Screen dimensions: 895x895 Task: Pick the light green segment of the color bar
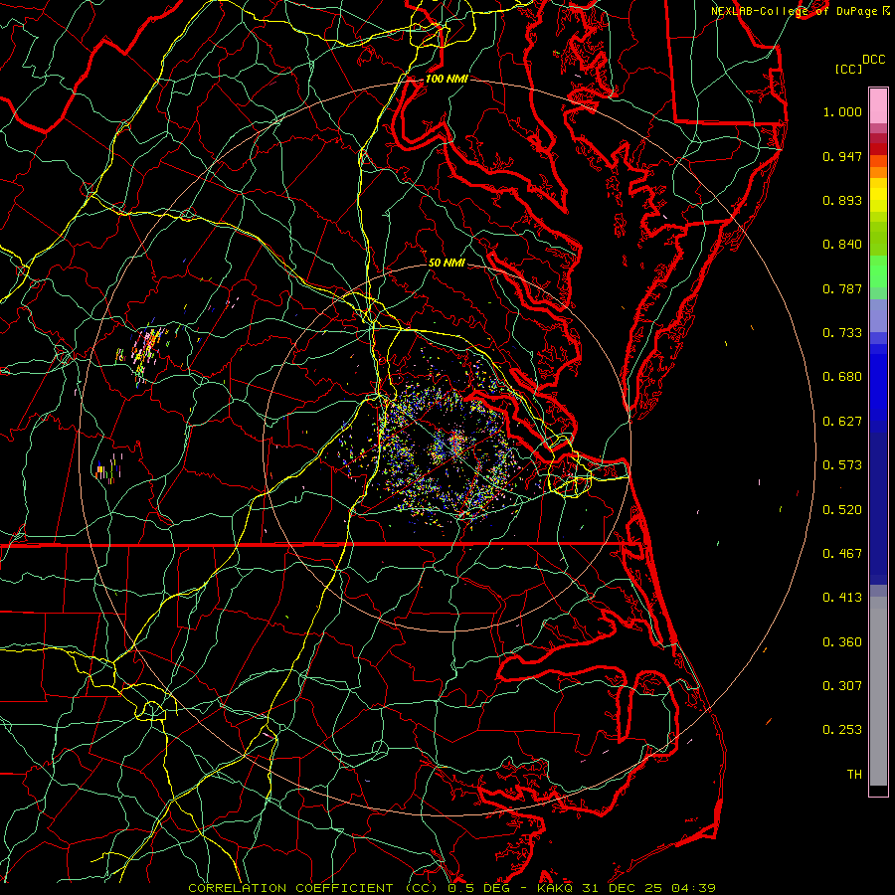[x=878, y=271]
